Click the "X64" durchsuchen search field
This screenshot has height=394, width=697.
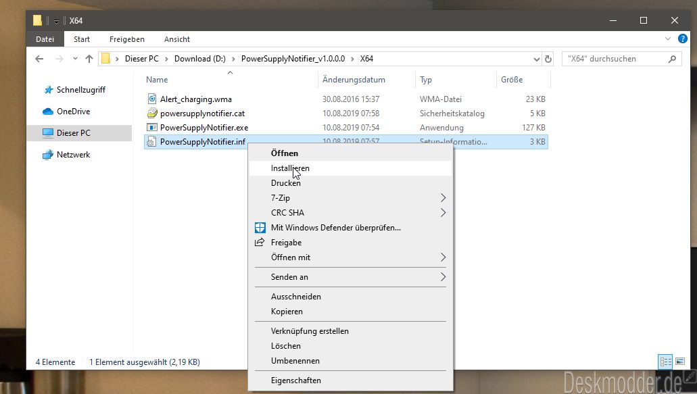coord(621,59)
